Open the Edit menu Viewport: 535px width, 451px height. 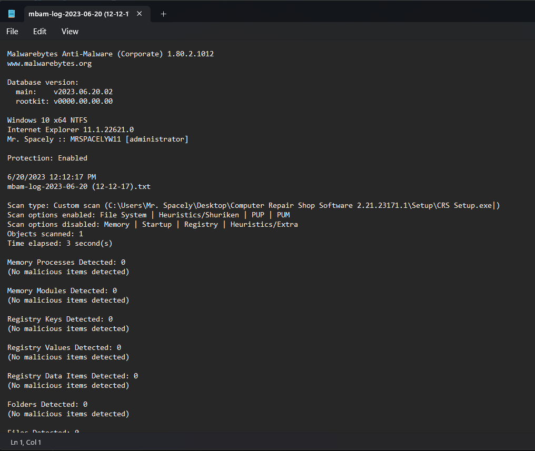(39, 32)
